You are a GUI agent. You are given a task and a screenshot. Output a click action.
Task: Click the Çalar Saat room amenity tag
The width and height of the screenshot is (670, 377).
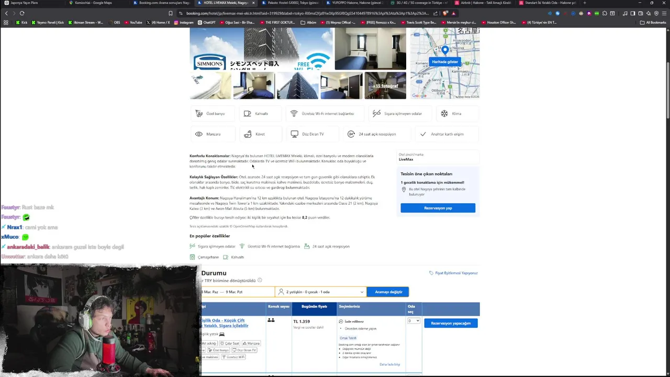[x=229, y=343]
